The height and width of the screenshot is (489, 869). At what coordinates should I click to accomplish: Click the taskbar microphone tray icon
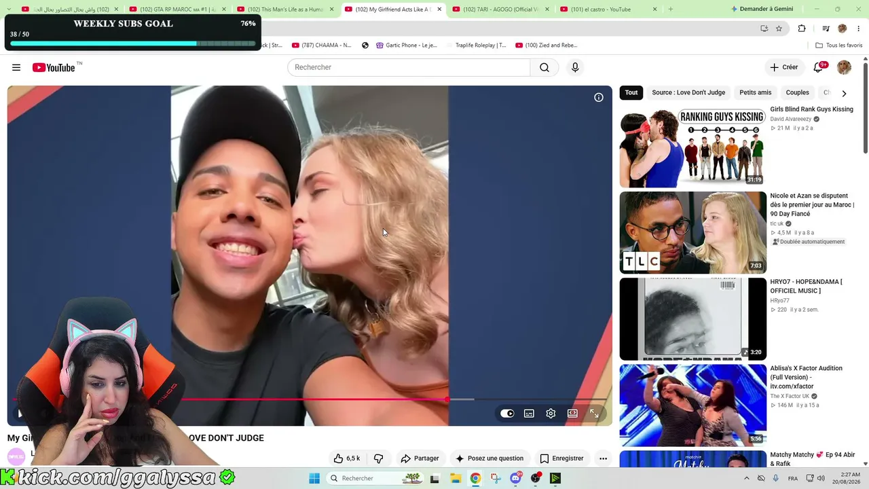[776, 478]
